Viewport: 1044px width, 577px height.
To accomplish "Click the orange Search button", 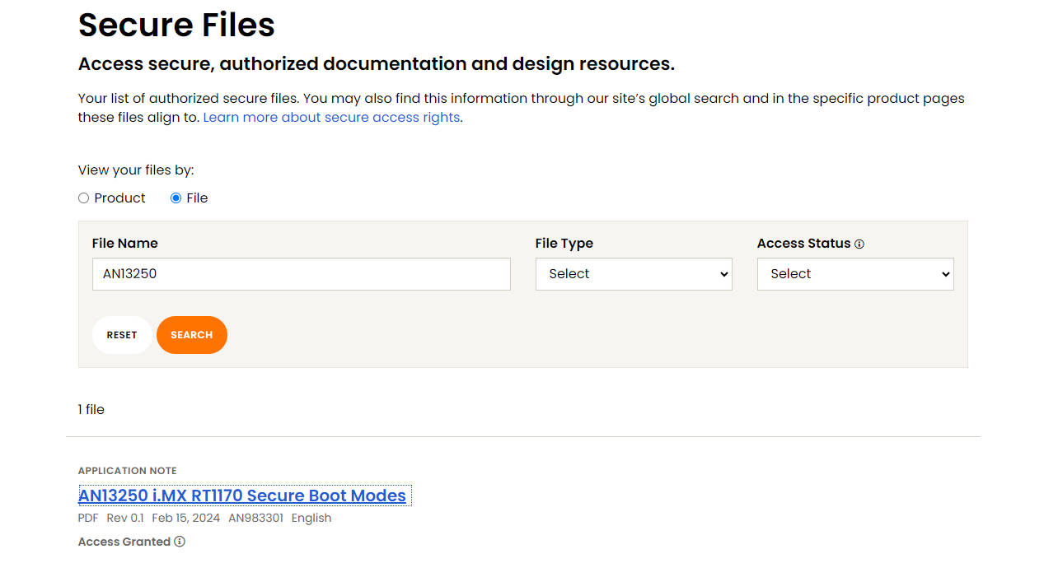I will click(191, 335).
